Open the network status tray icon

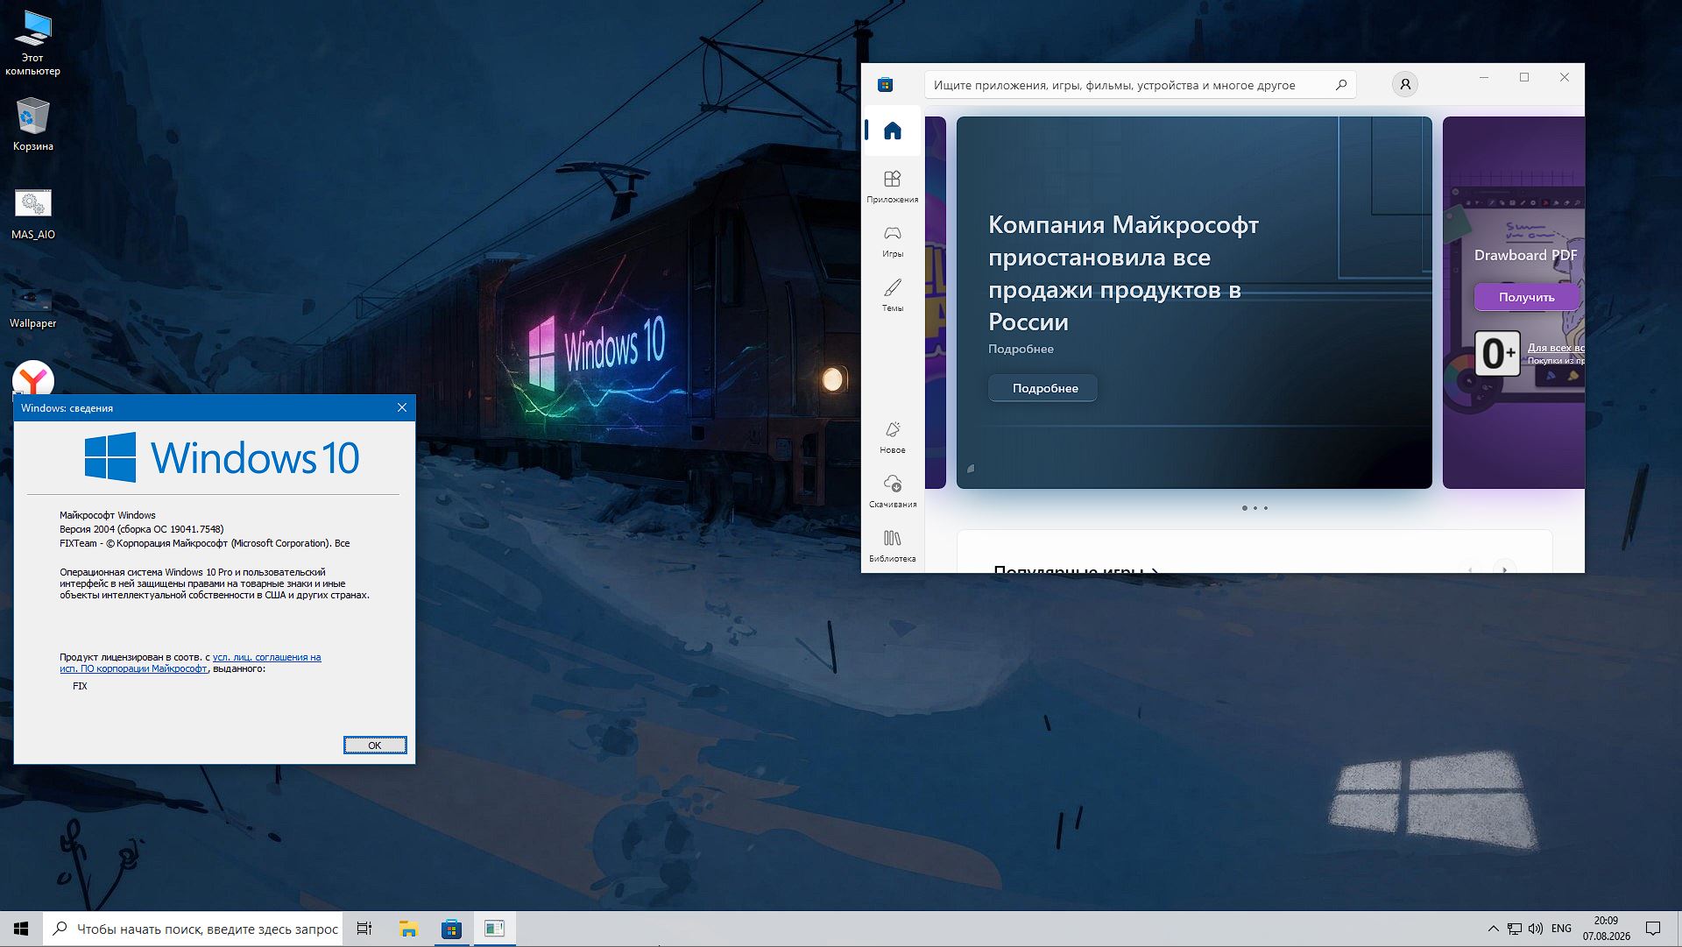pyautogui.click(x=1515, y=929)
